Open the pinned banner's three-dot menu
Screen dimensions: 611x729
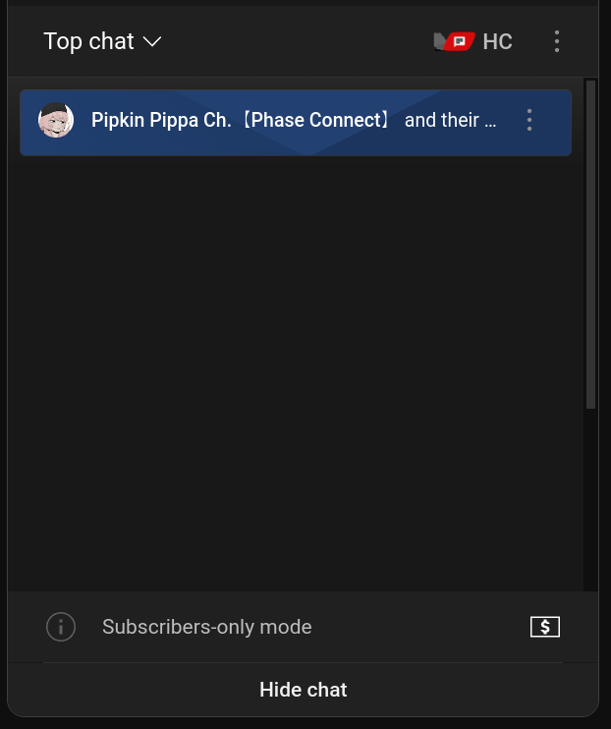pyautogui.click(x=529, y=121)
